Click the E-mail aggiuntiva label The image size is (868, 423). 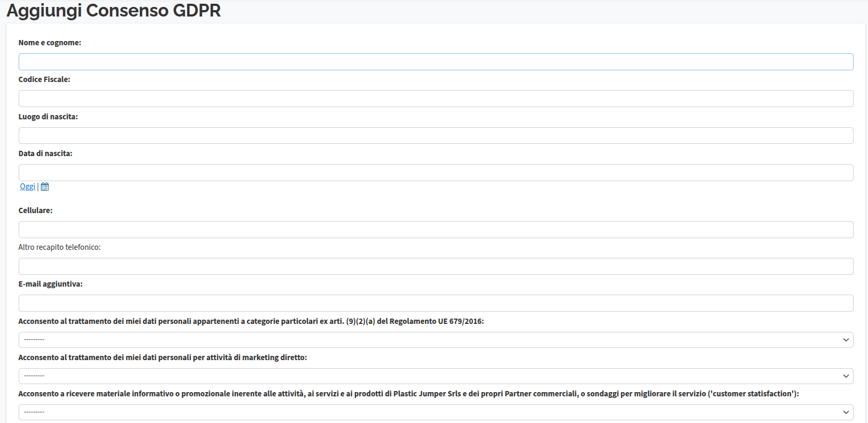pyautogui.click(x=50, y=284)
